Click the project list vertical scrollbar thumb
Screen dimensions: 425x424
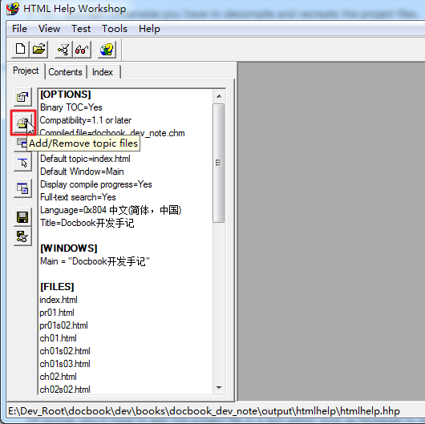[x=218, y=163]
